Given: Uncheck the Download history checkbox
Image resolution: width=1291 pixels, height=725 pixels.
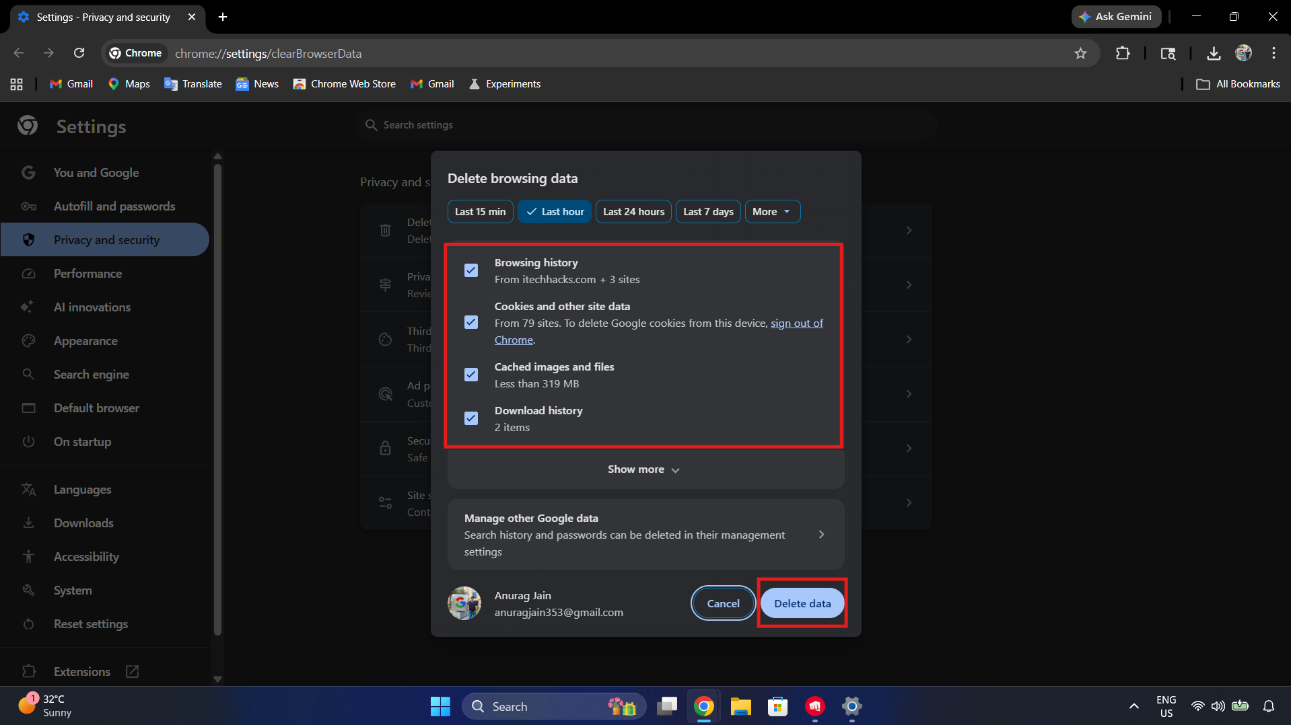Looking at the screenshot, I should click(471, 418).
